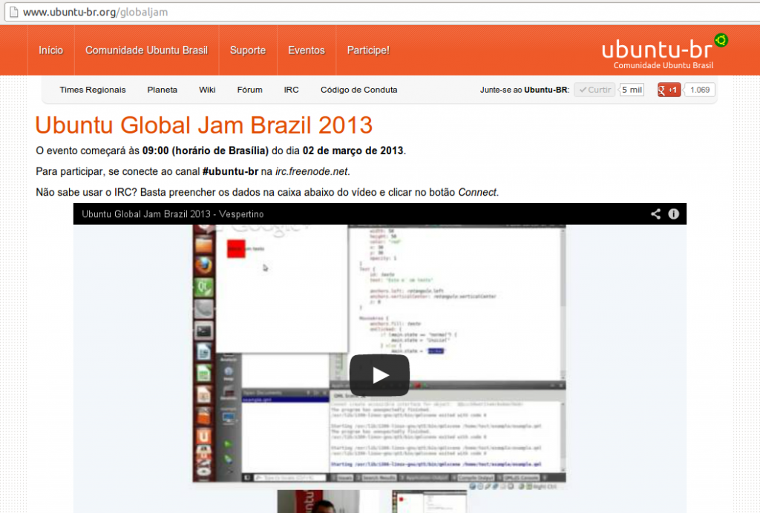Click the Google +1 button
The height and width of the screenshot is (513, 760).
(x=669, y=90)
